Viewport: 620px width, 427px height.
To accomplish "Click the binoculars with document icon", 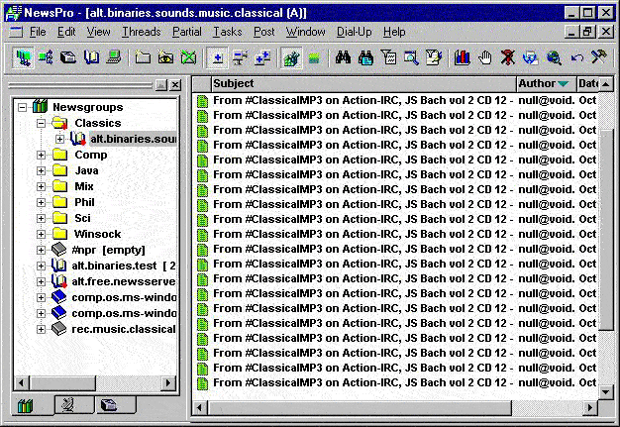I will pyautogui.click(x=365, y=58).
